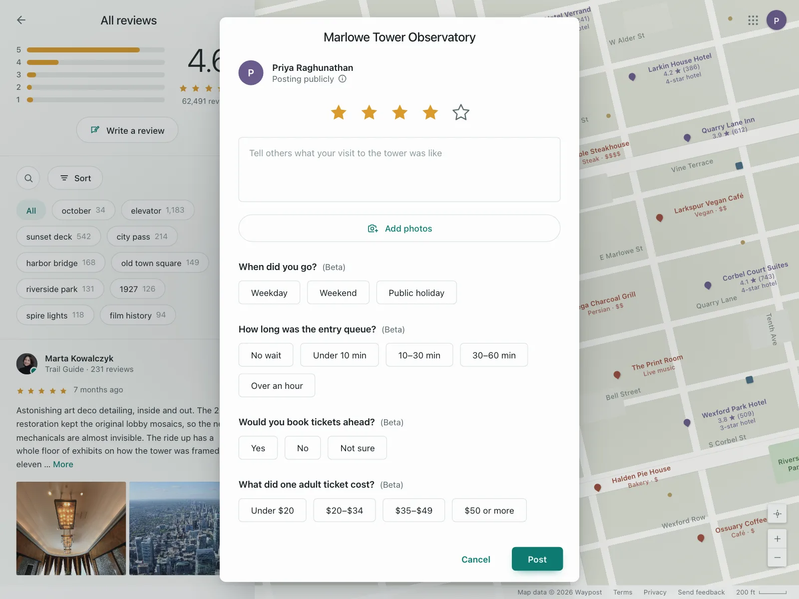
Task: Choose Weekend for when you went
Action: pyautogui.click(x=338, y=293)
